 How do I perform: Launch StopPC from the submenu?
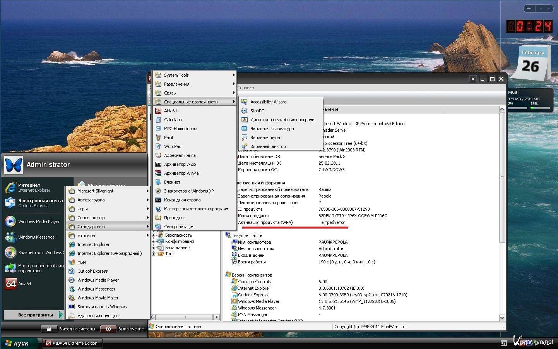pyautogui.click(x=281, y=111)
